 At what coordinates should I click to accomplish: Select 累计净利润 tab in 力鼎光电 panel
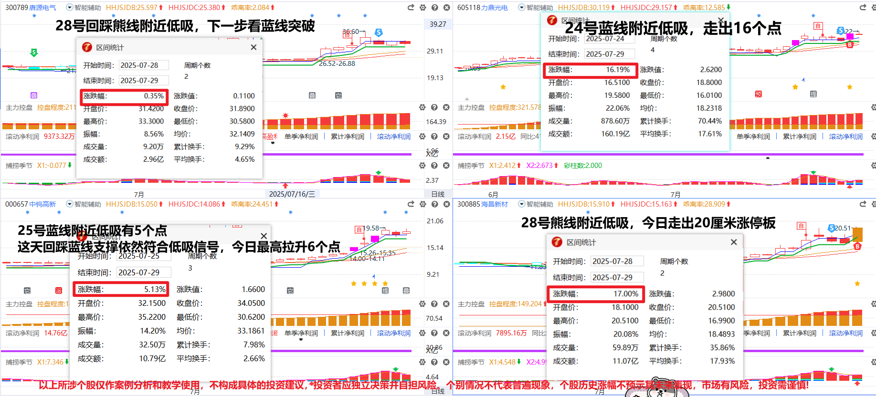point(800,136)
